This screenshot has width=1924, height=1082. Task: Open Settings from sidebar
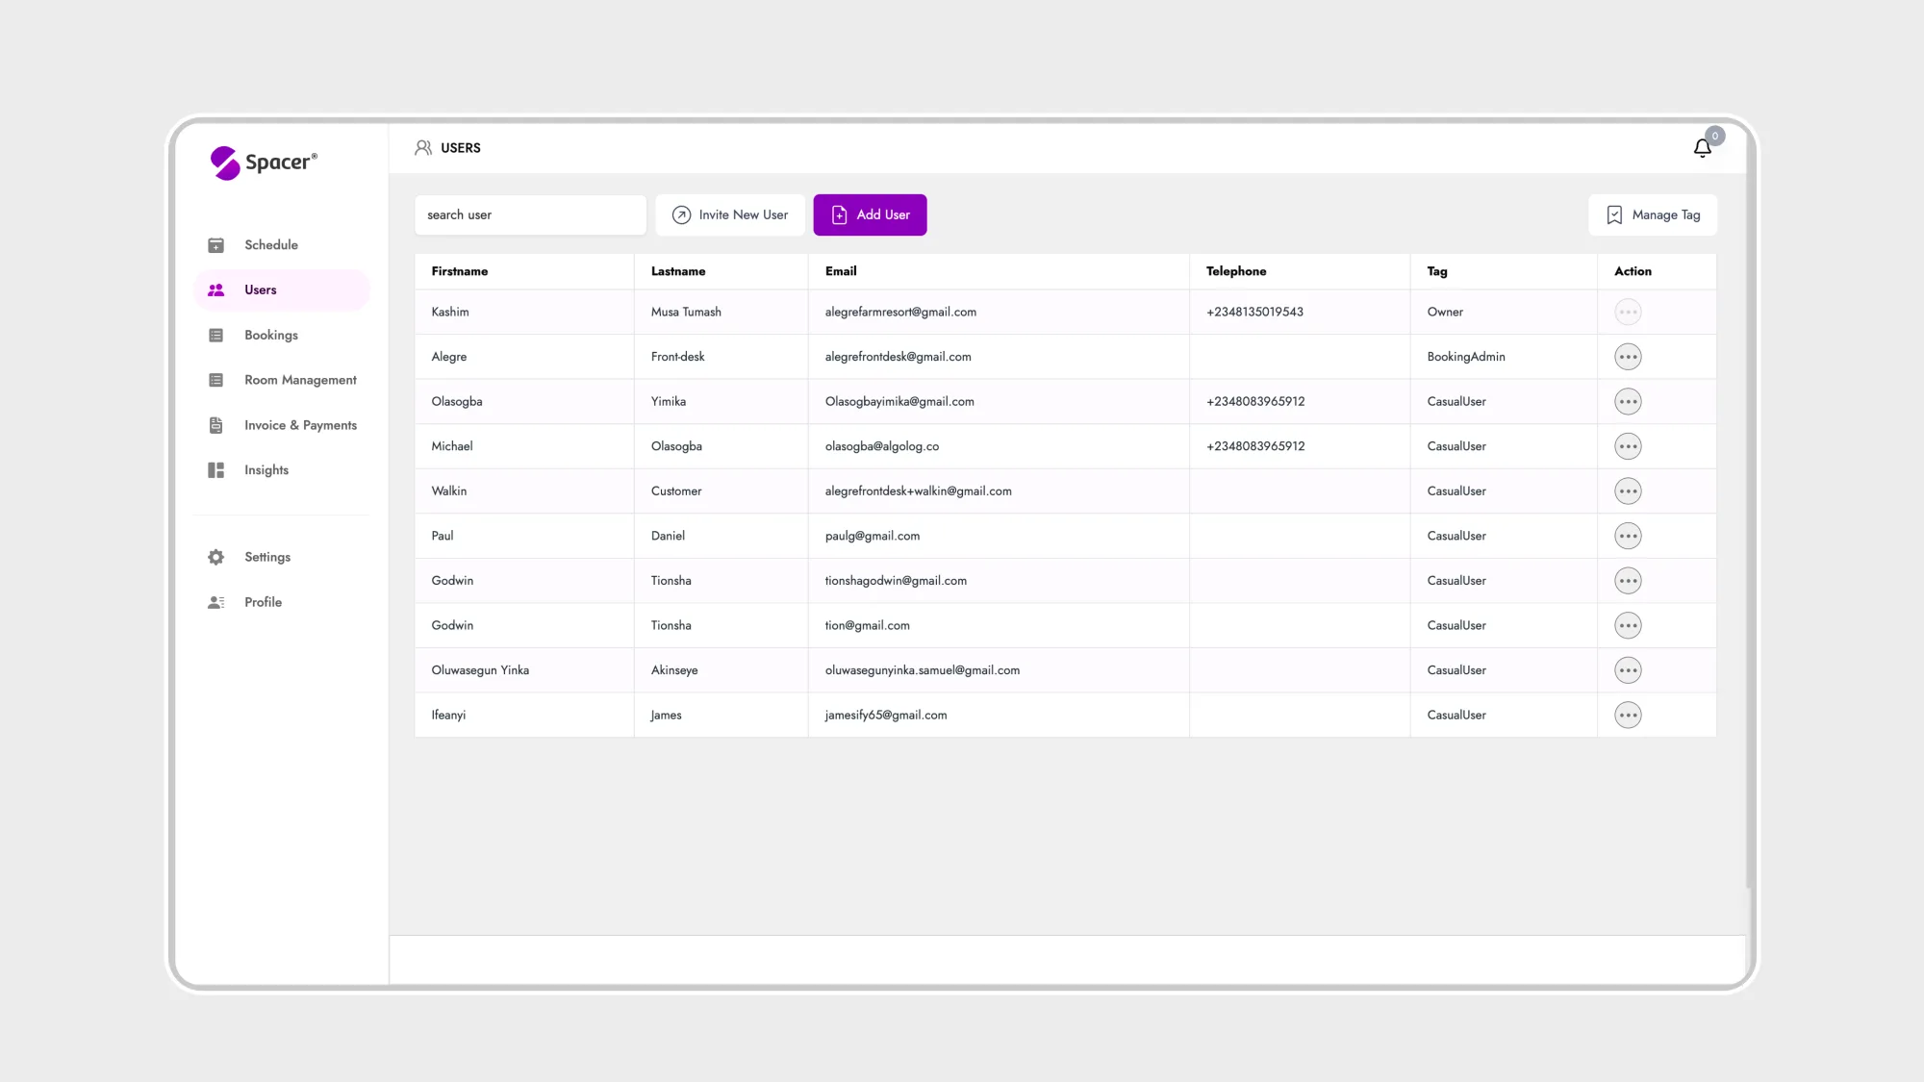pos(282,557)
